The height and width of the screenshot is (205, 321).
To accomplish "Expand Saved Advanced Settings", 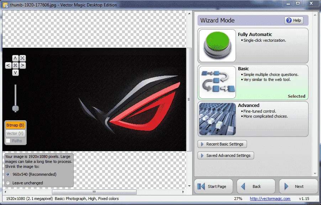I will pyautogui.click(x=226, y=155).
